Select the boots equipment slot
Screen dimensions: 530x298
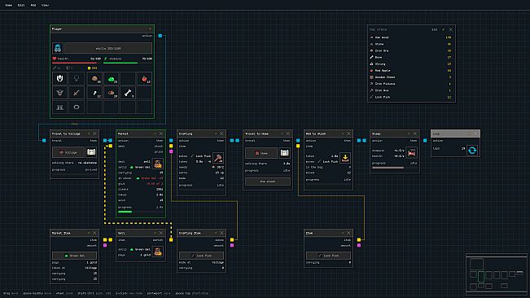[x=59, y=107]
